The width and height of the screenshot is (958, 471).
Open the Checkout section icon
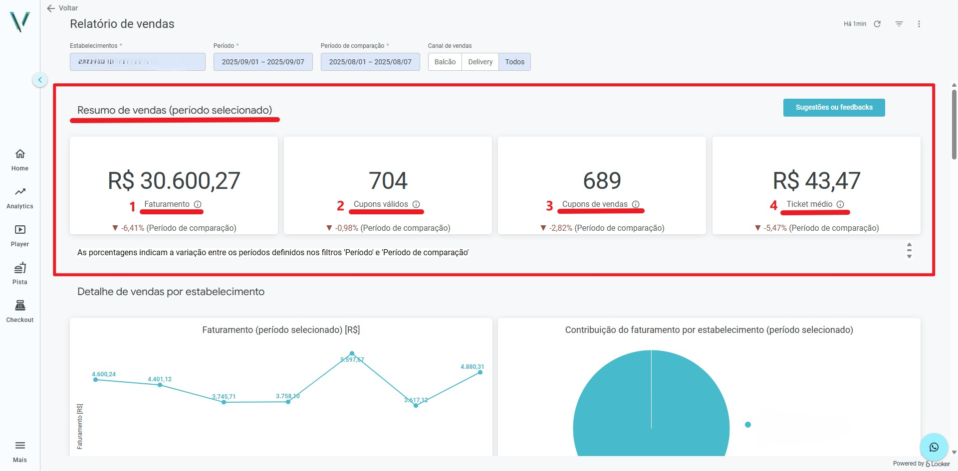coord(20,306)
